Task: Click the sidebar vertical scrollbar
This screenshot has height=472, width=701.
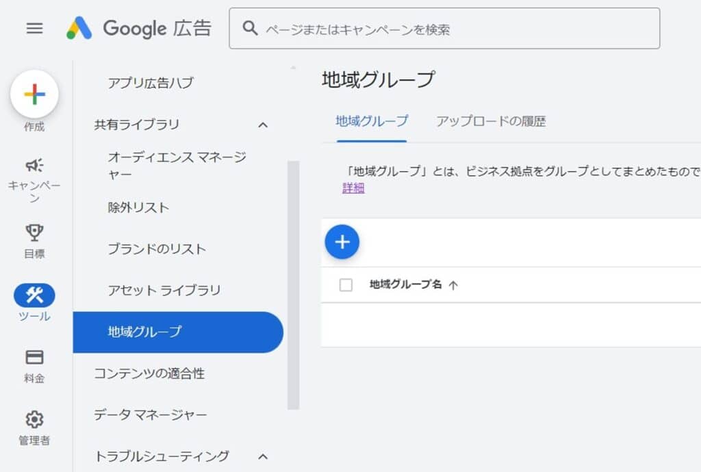Action: [x=293, y=285]
